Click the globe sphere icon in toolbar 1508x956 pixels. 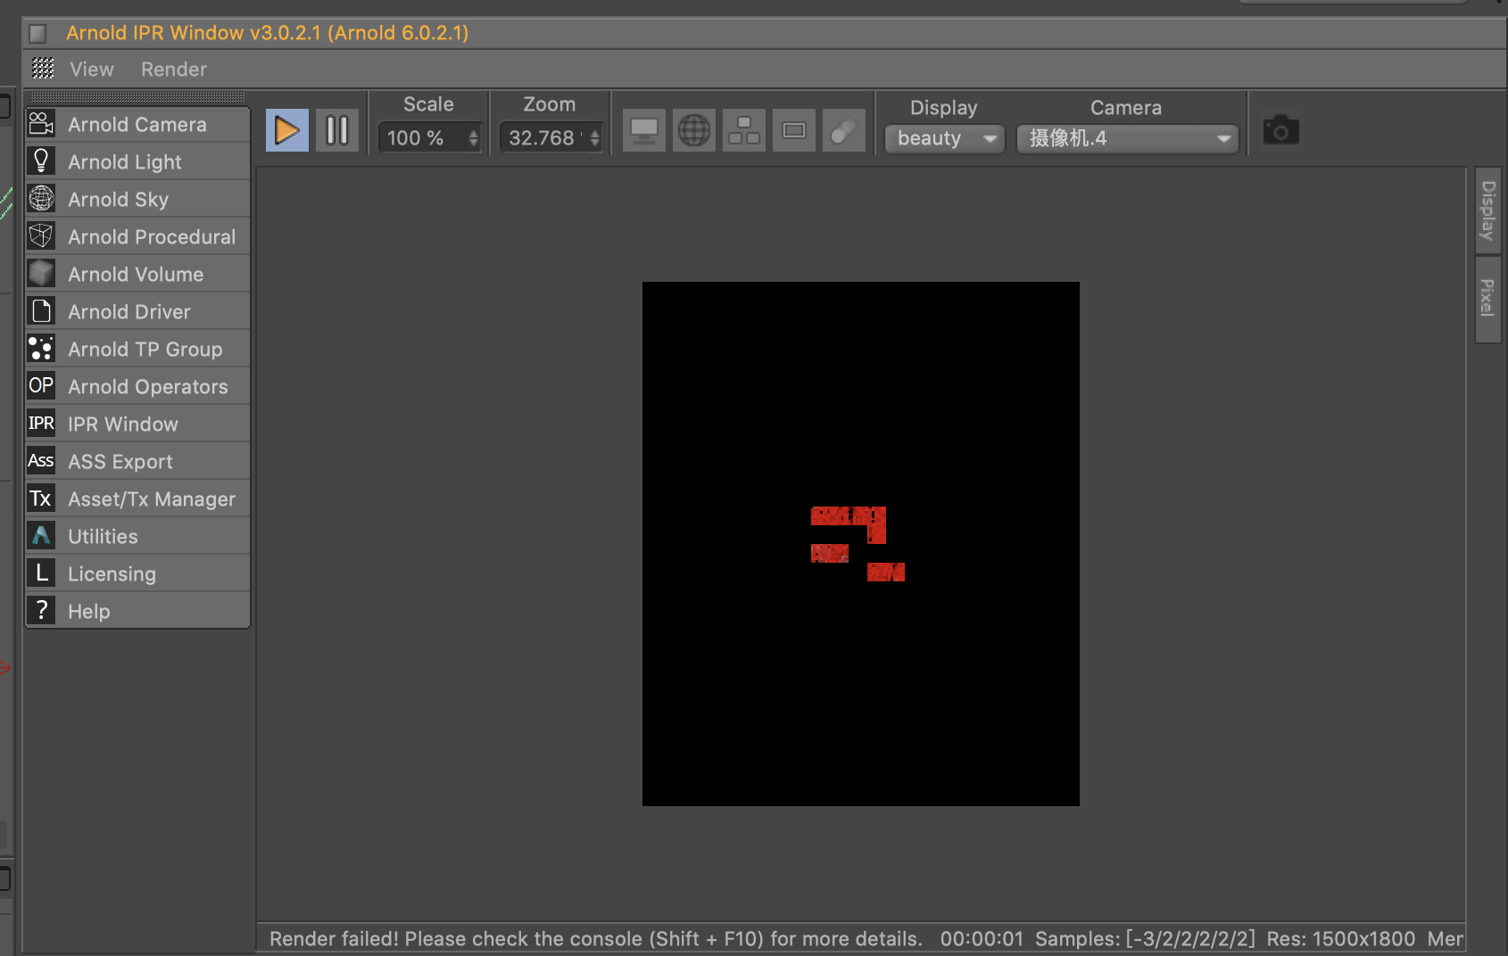(x=693, y=131)
